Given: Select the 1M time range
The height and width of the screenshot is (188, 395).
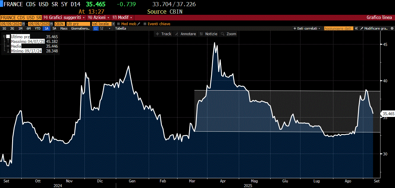Looking at the screenshot, I should point(20,28).
